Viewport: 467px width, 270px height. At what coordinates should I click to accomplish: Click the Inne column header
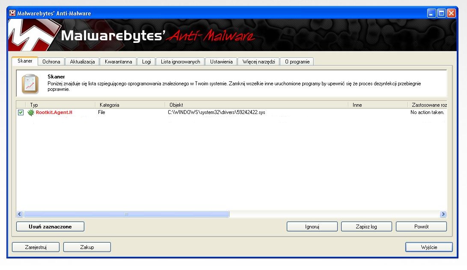378,105
